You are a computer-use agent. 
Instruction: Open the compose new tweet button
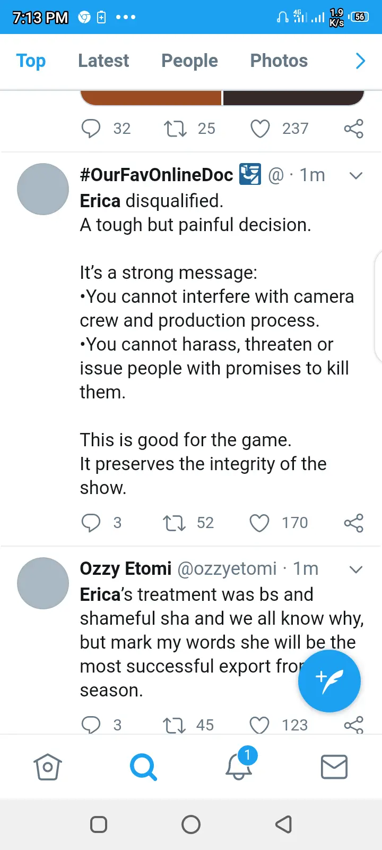click(329, 681)
